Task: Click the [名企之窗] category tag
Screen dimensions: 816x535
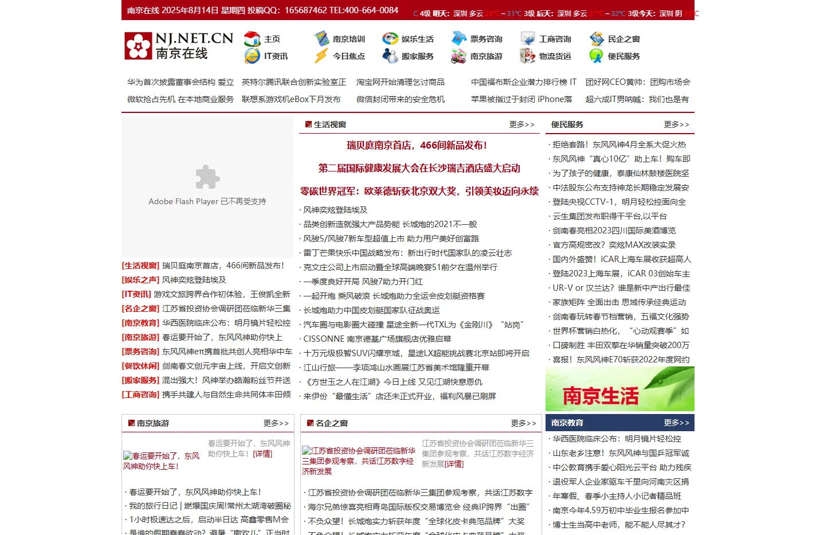Action: (140, 308)
